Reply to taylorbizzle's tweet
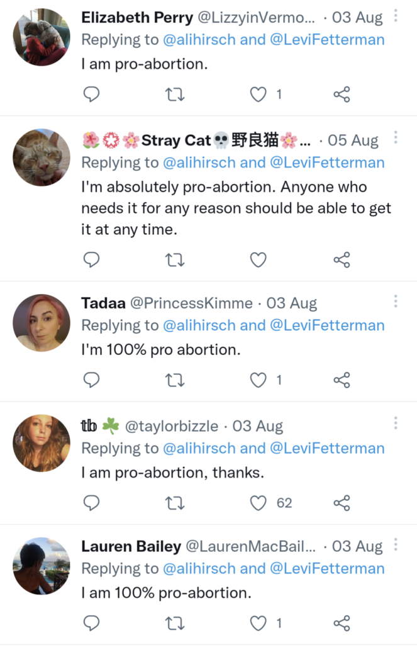Image resolution: width=417 pixels, height=649 pixels. pyautogui.click(x=92, y=503)
